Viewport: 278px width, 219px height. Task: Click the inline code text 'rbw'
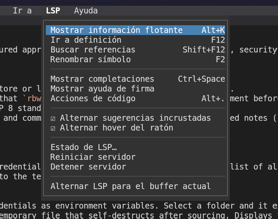[x=34, y=98]
